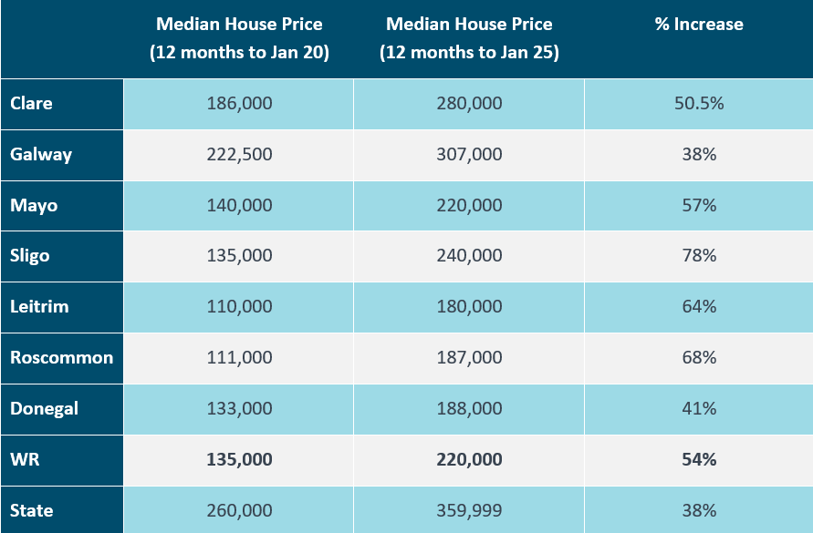
Task: Select Leitrim's 64% increase cell
Action: click(699, 307)
